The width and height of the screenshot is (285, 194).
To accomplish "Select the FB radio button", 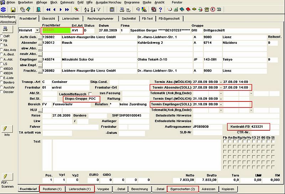I will [x=1, y=41].
